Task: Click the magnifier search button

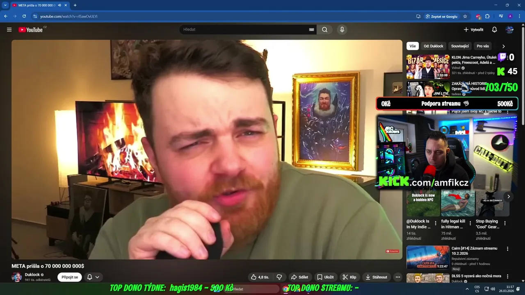Action: tap(324, 29)
